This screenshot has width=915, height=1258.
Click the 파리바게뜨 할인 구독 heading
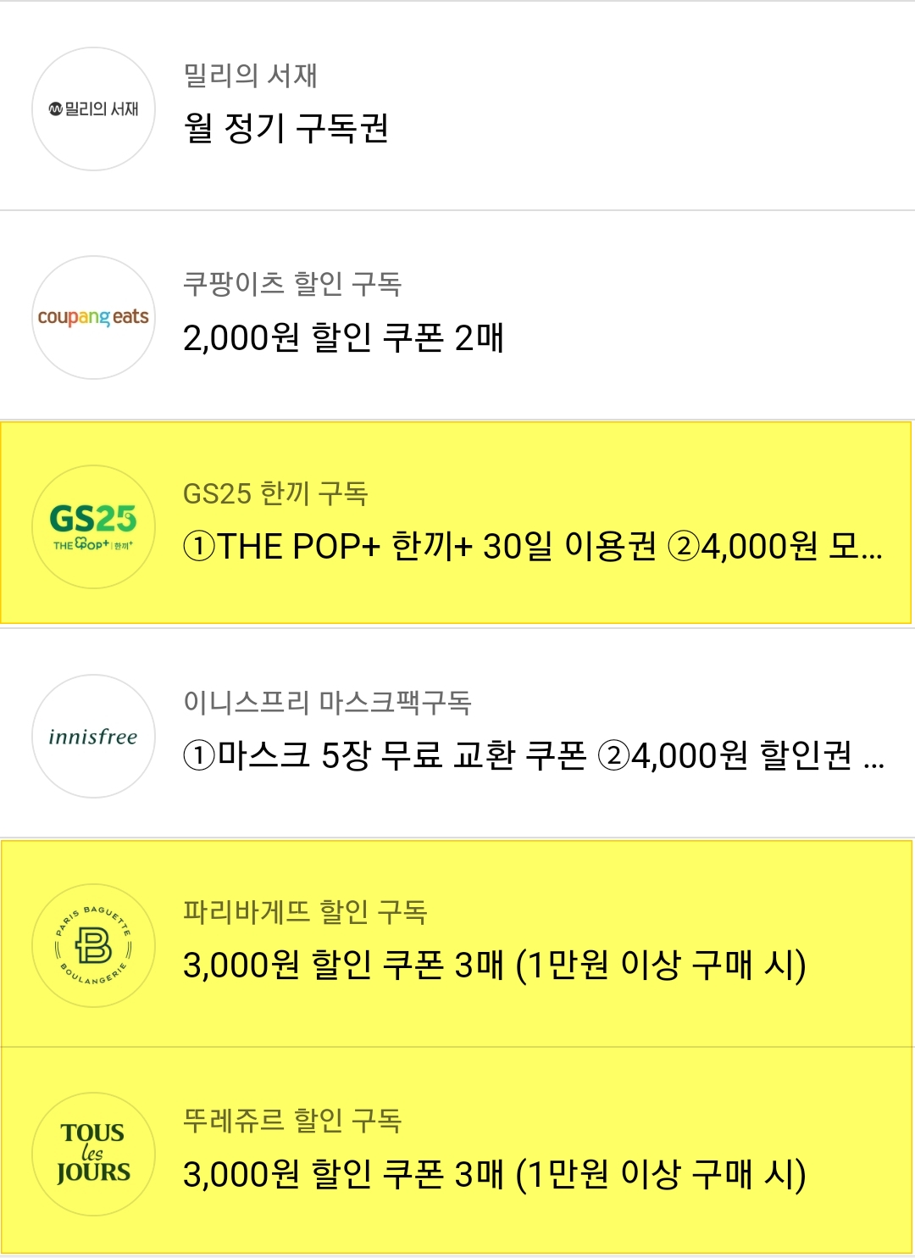coord(305,911)
